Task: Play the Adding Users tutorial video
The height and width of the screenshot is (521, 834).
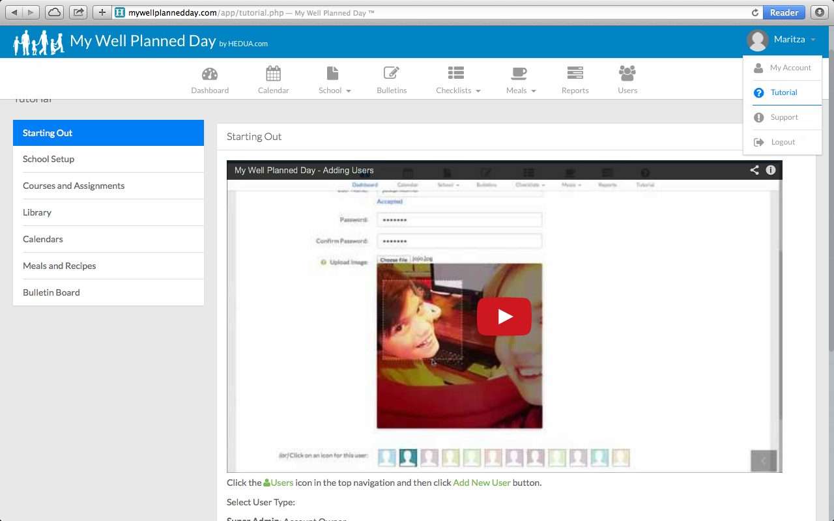Action: [x=504, y=317]
